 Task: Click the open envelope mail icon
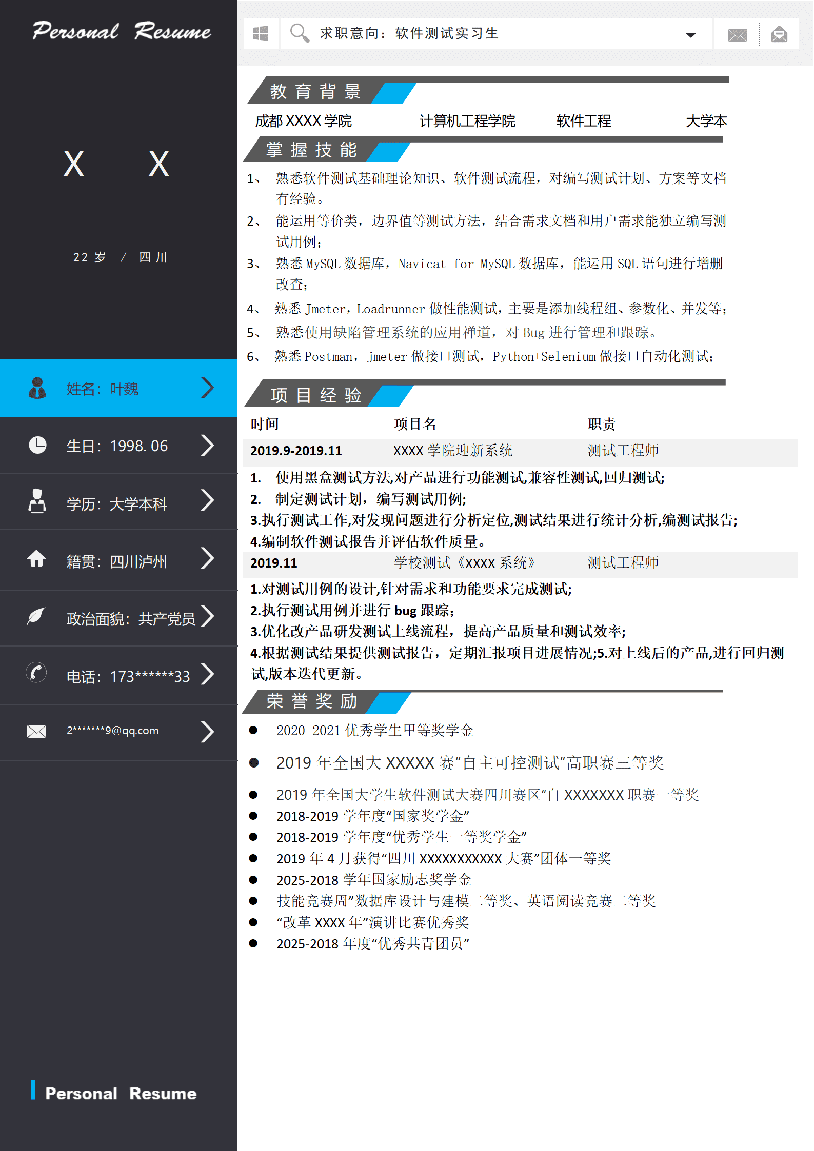[779, 34]
